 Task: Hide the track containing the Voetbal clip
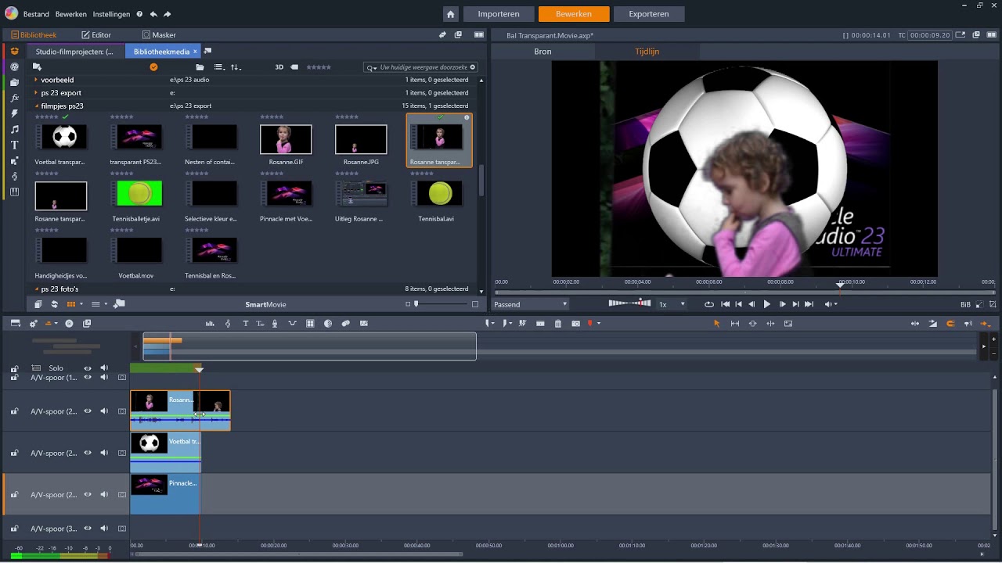(88, 453)
